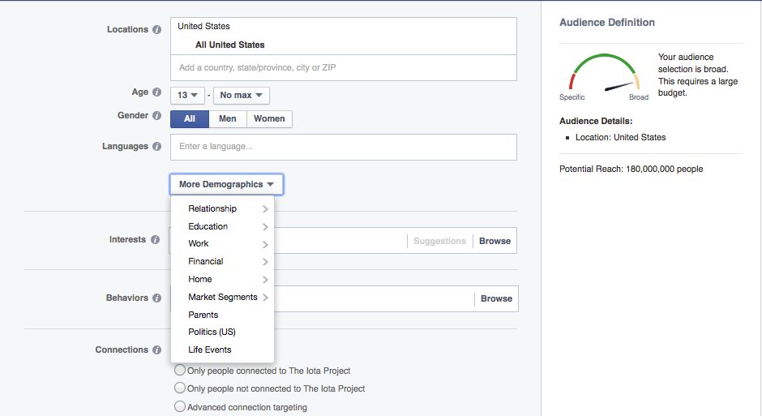Click the All United States location entry
Image resolution: width=762 pixels, height=416 pixels.
click(230, 45)
